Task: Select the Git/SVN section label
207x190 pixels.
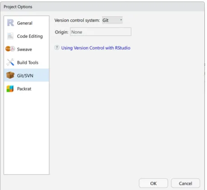Action: [x=25, y=76]
